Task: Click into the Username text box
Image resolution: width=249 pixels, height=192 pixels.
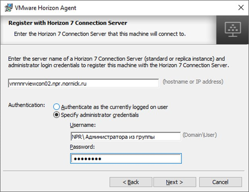Action: pyautogui.click(x=125, y=137)
